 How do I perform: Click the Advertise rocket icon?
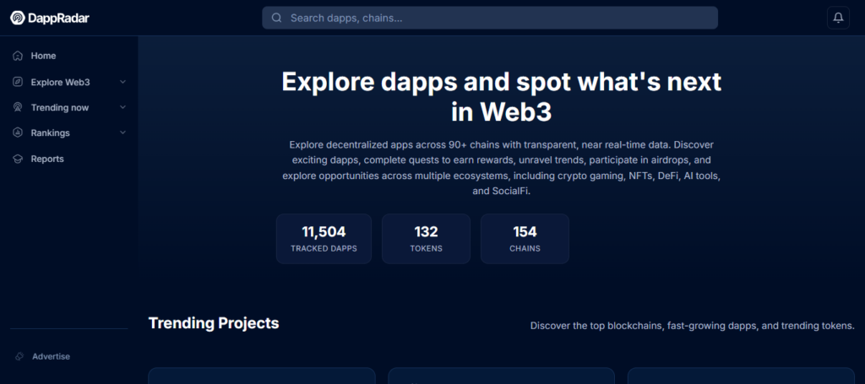[x=19, y=356]
